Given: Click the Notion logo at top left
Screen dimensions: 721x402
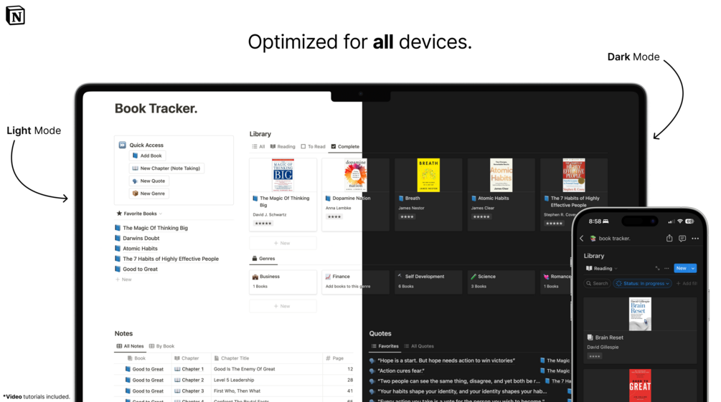Looking at the screenshot, I should pos(15,16).
